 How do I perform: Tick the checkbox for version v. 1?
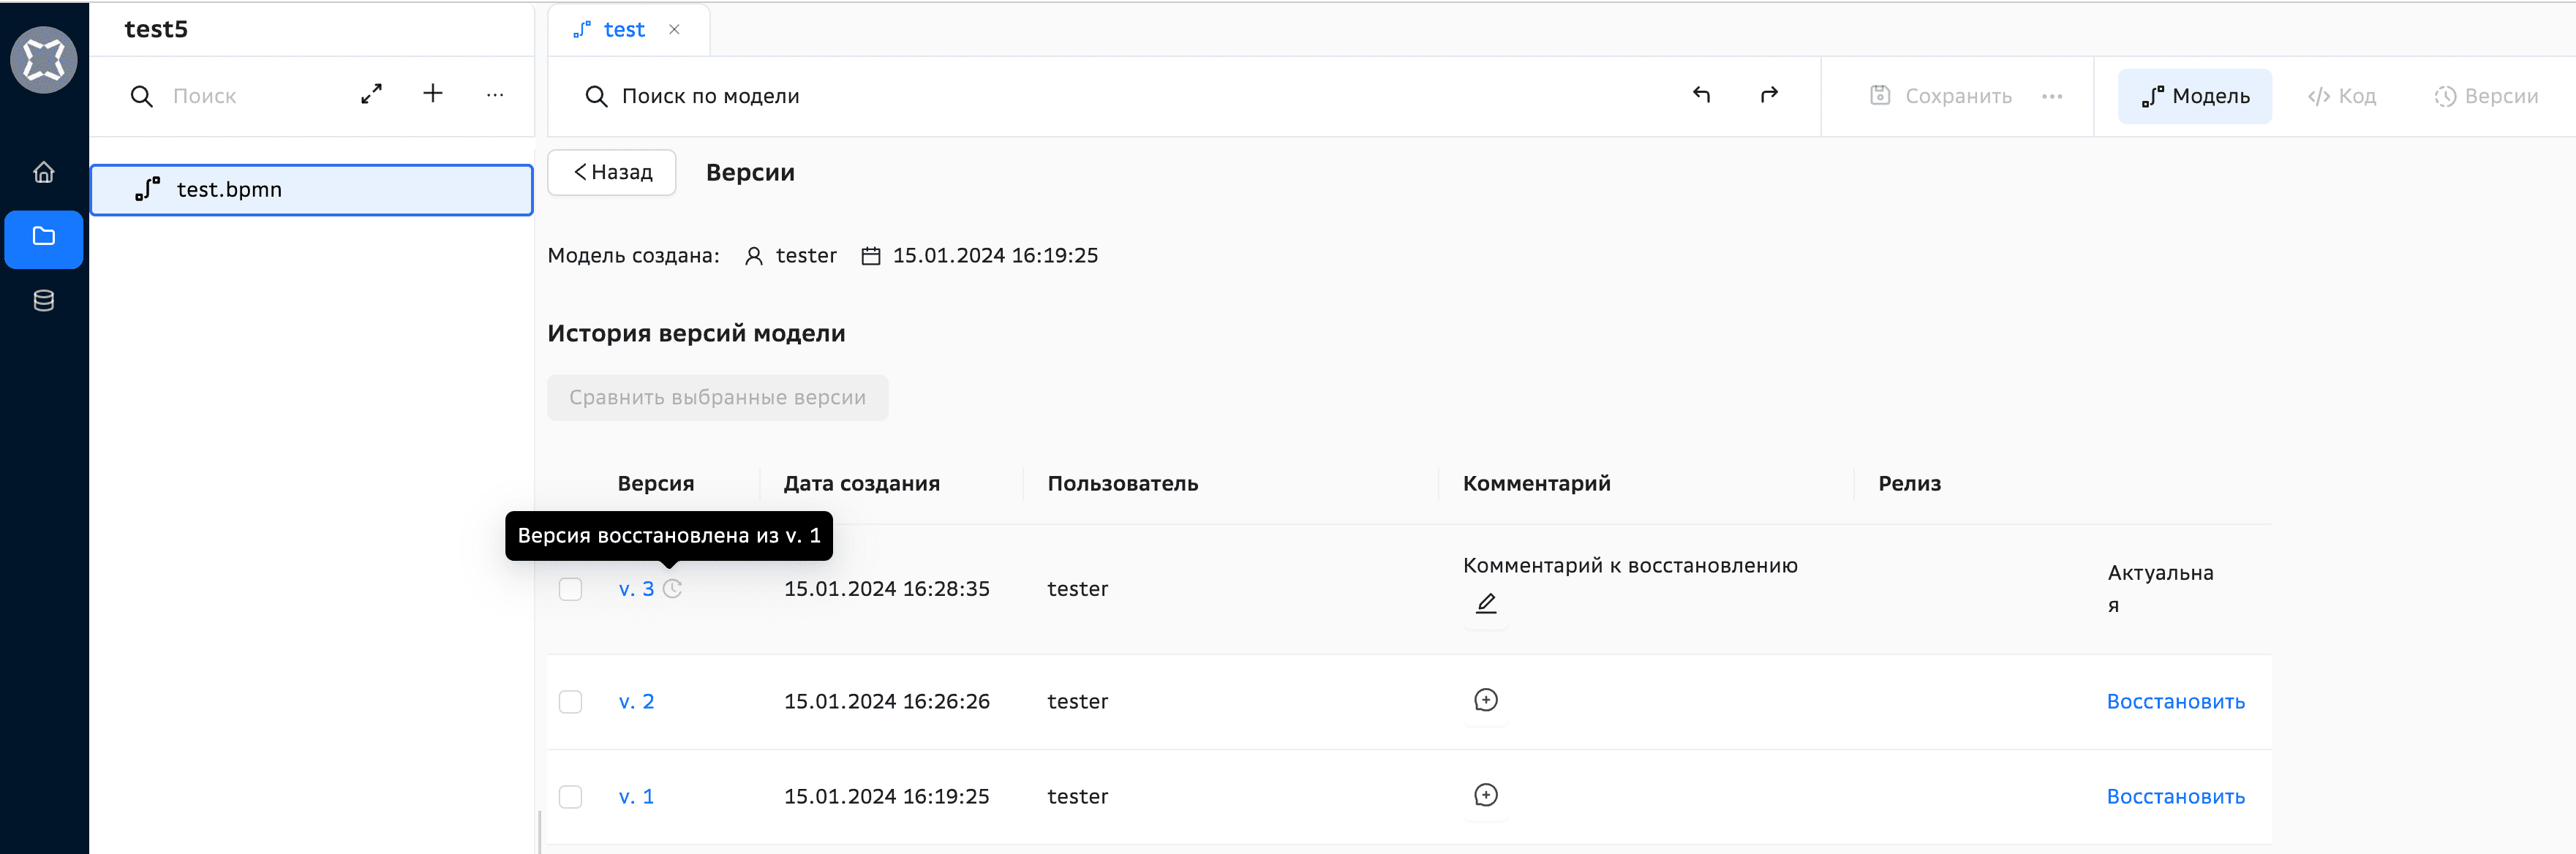(x=570, y=797)
